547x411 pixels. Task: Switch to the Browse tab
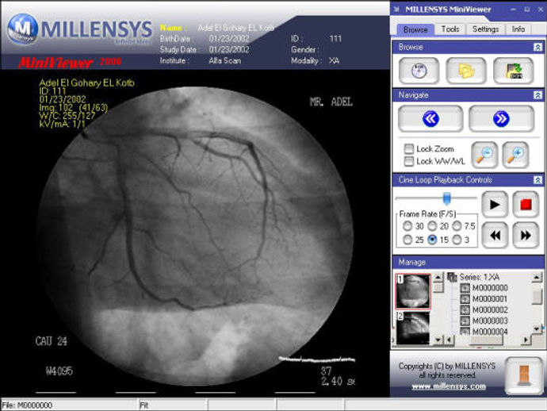click(415, 29)
